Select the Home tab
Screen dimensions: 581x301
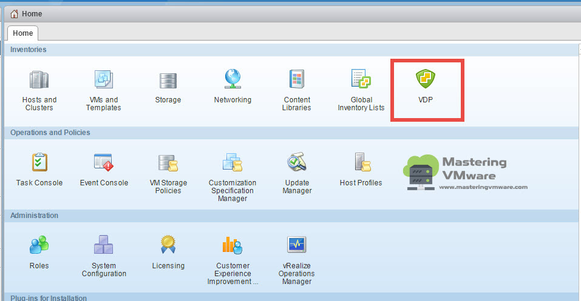23,33
